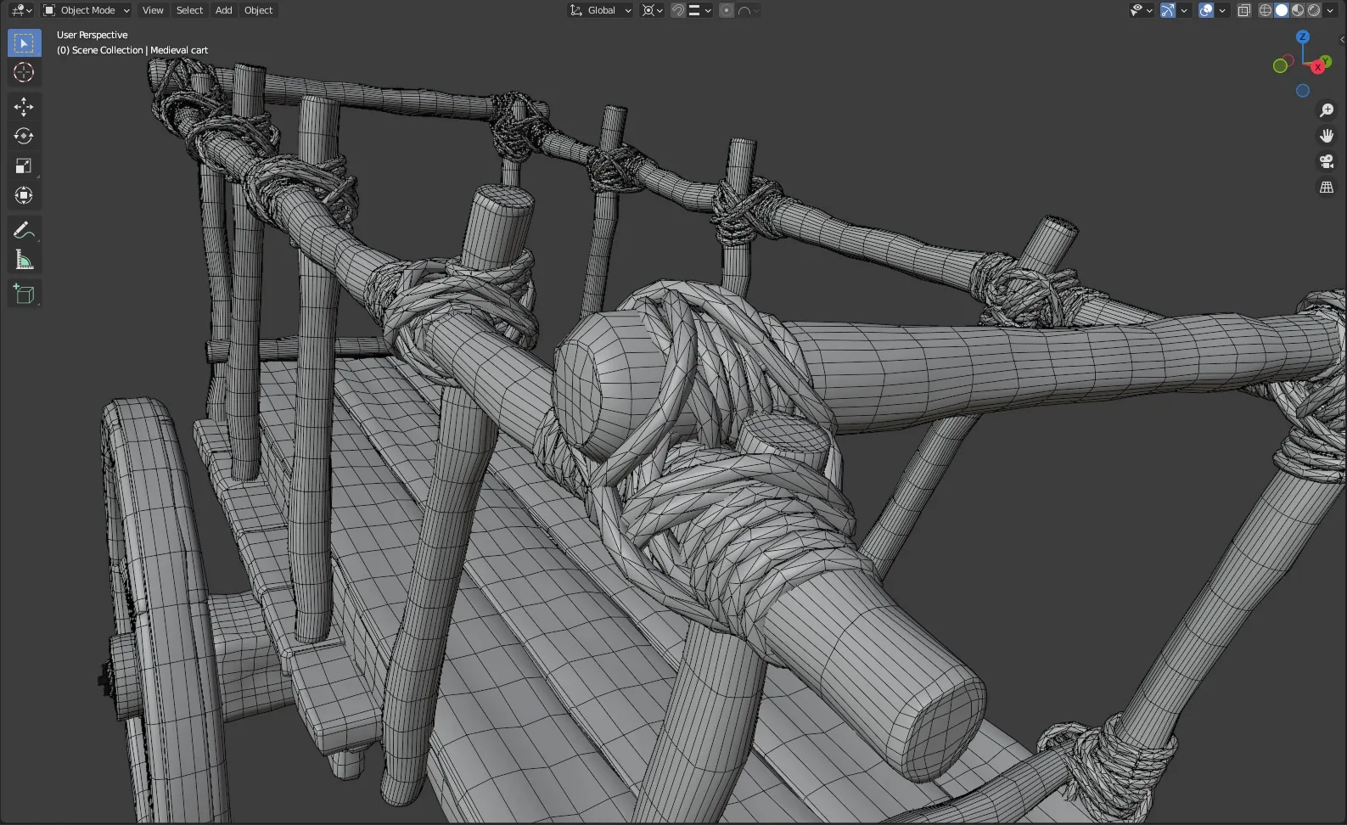The height and width of the screenshot is (825, 1347).
Task: Click the negative Z blue gizmo circle
Action: (1303, 91)
